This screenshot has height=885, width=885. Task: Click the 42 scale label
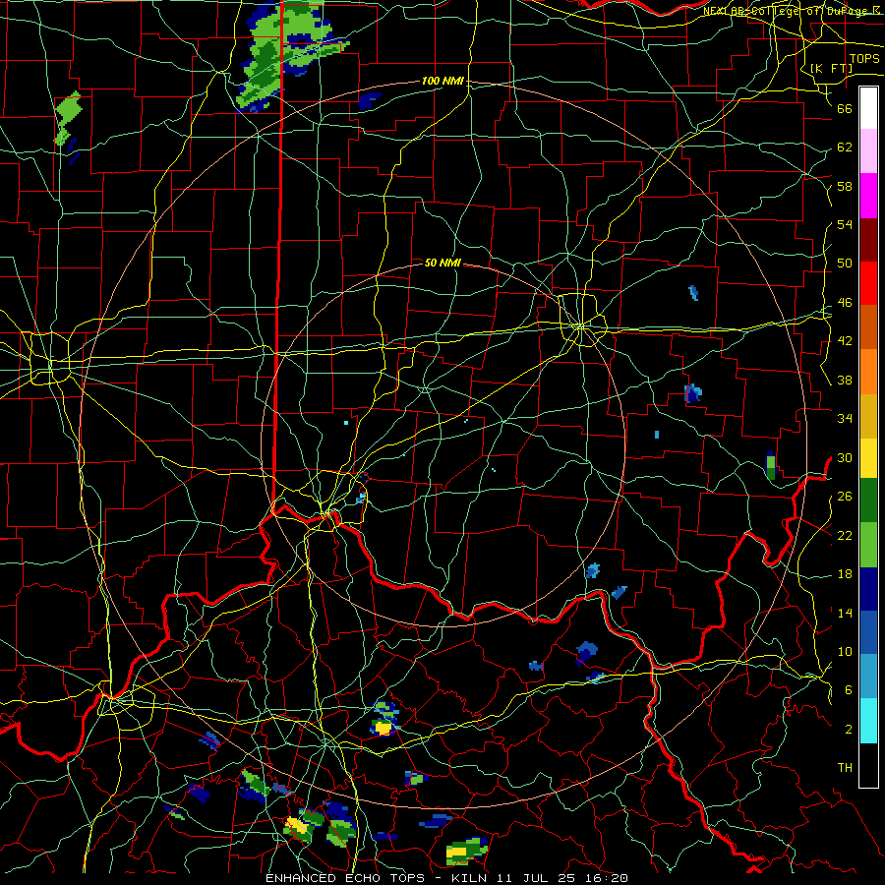click(845, 341)
